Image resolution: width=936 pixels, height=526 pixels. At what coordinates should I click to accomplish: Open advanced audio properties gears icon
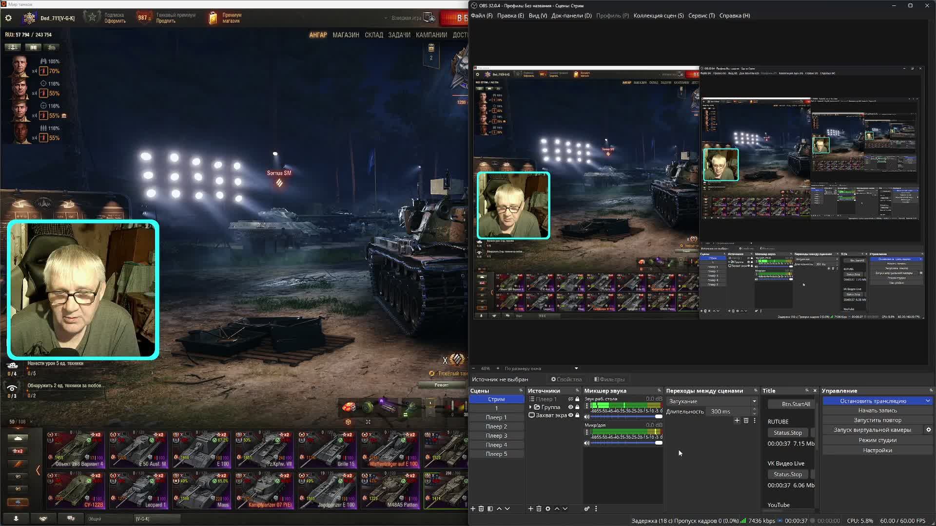point(587,508)
